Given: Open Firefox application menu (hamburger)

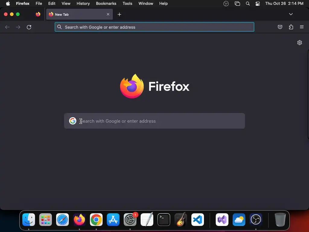Looking at the screenshot, I should point(302,27).
